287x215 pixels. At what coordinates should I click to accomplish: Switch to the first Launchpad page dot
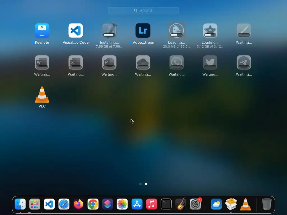click(140, 184)
